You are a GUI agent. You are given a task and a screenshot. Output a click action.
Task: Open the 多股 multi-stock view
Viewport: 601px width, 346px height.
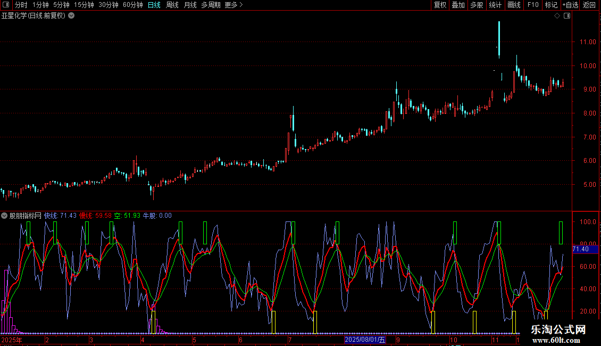(x=477, y=5)
